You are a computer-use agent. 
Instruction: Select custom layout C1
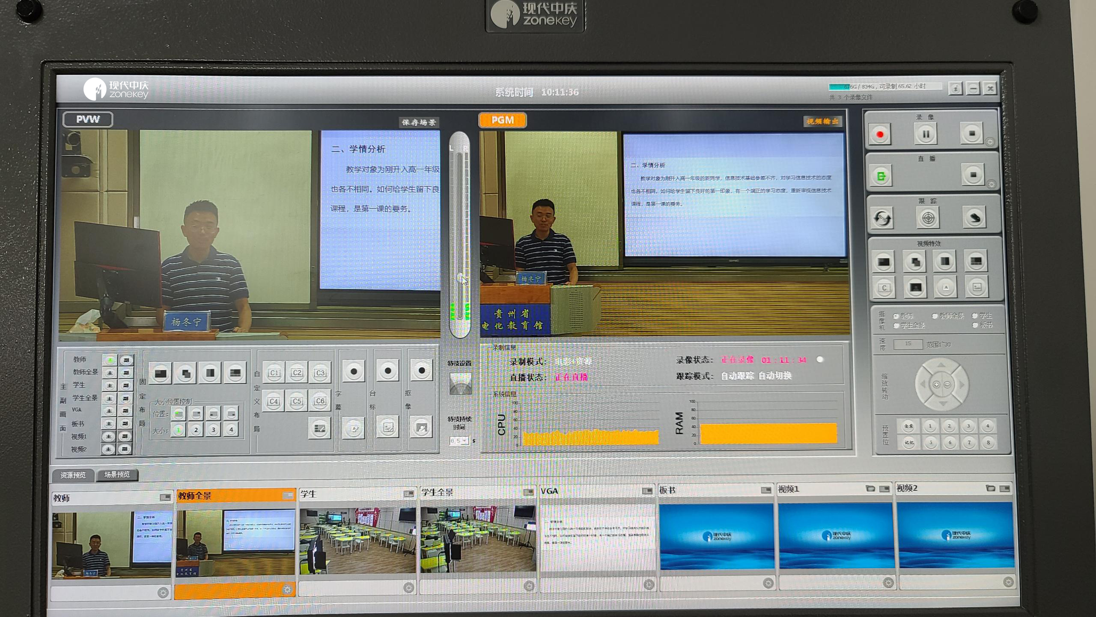click(x=274, y=373)
